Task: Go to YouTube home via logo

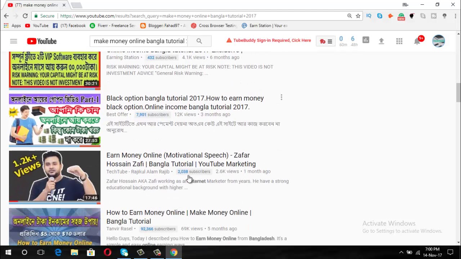Action: pyautogui.click(x=42, y=41)
